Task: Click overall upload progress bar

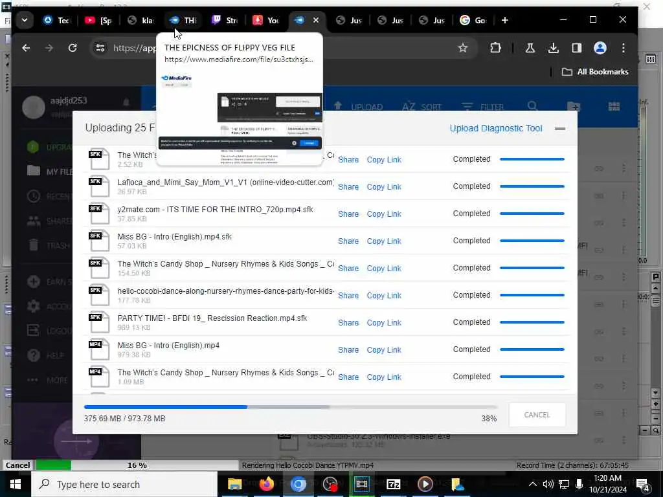Action: [x=291, y=407]
